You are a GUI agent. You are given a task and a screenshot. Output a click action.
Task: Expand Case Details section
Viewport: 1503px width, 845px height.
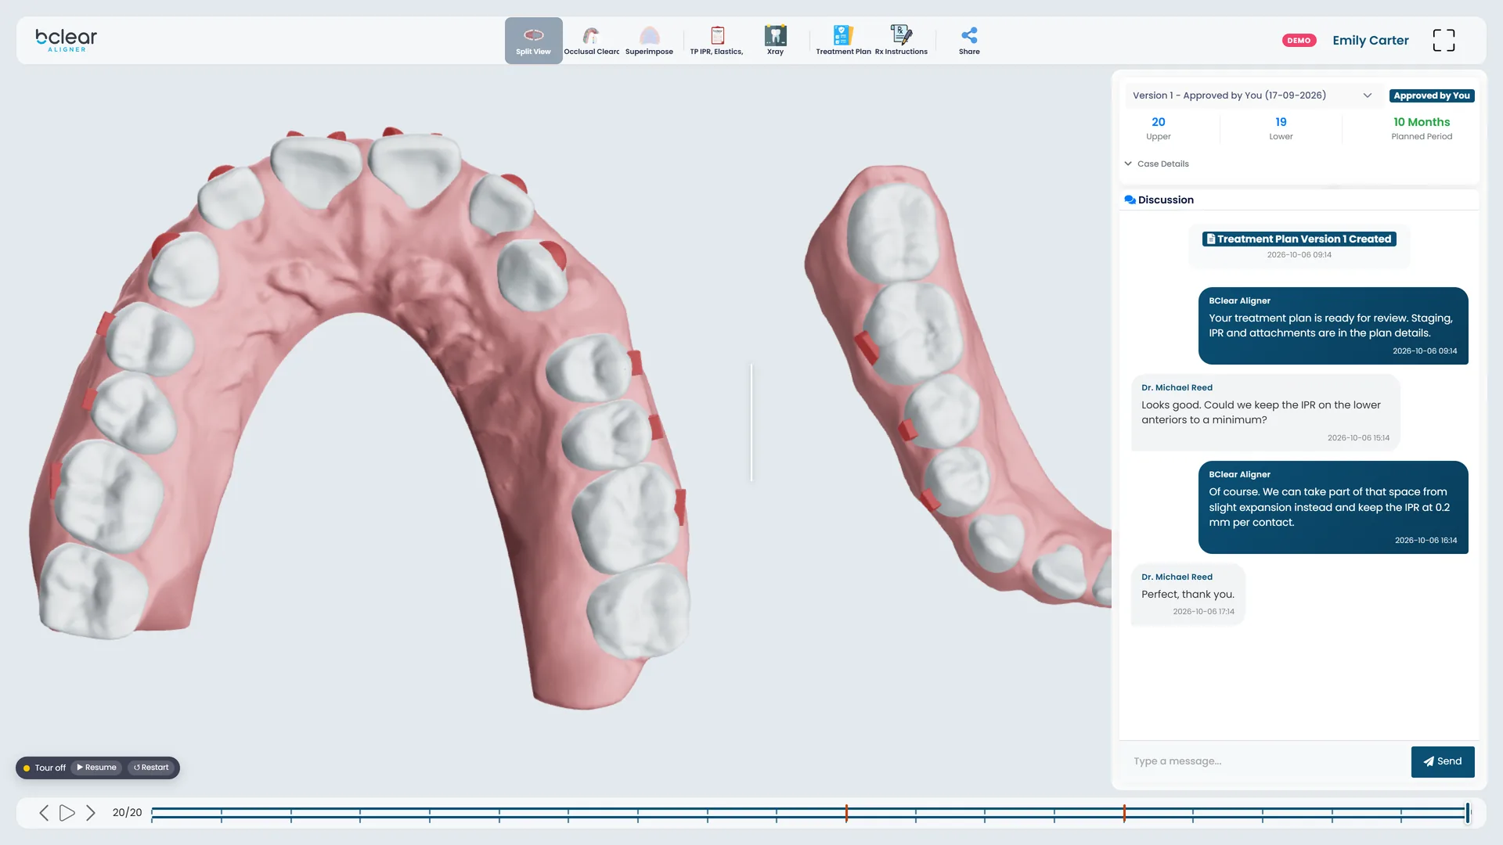pyautogui.click(x=1156, y=164)
